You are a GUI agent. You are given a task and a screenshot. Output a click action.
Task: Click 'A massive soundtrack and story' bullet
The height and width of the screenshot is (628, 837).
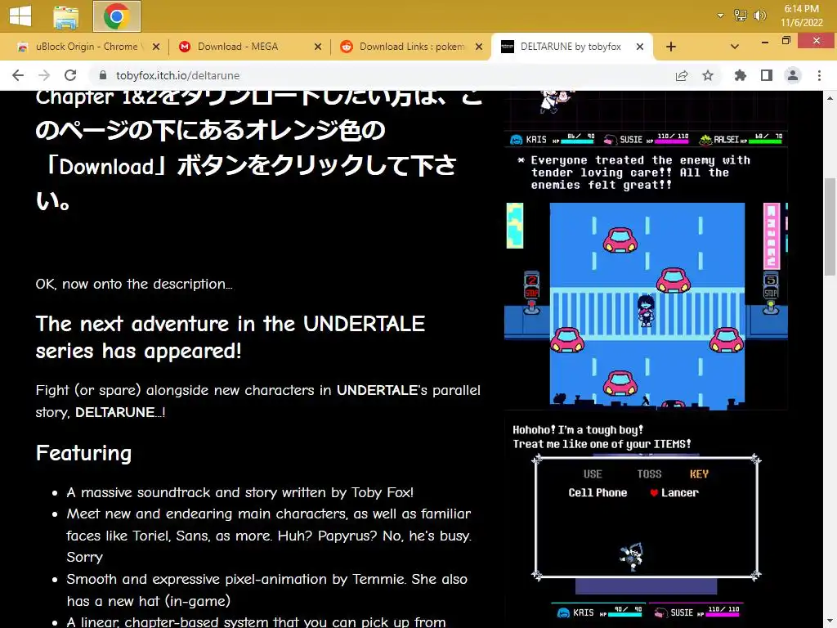(x=240, y=492)
